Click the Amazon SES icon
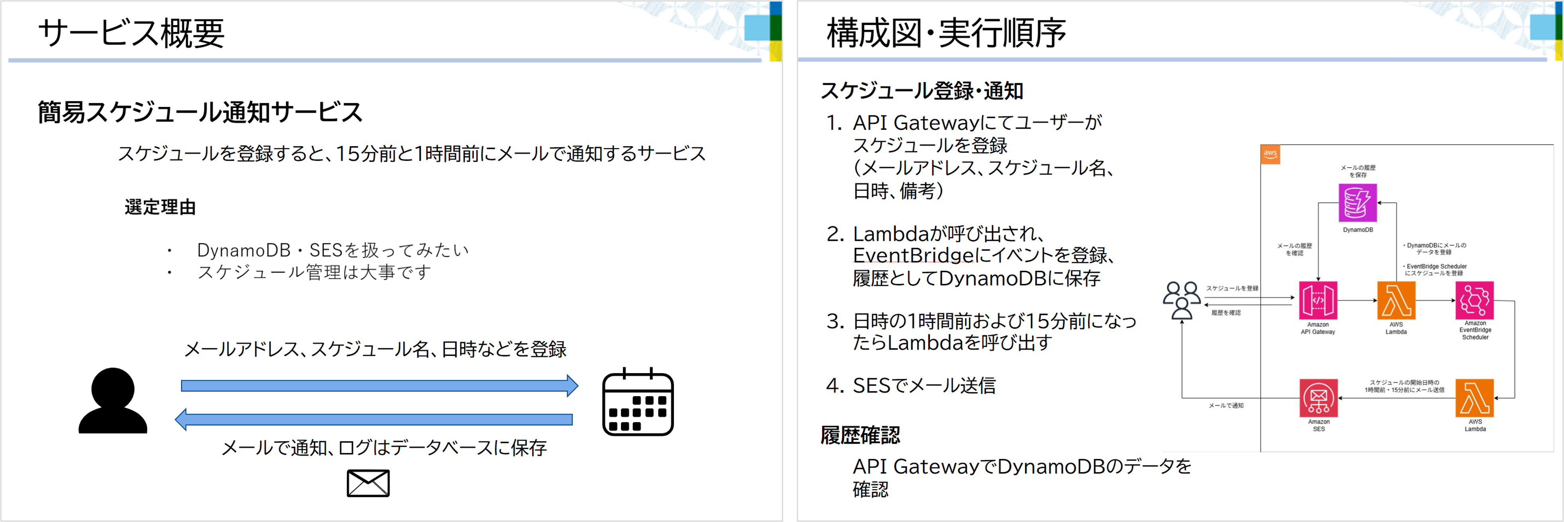 click(1318, 398)
